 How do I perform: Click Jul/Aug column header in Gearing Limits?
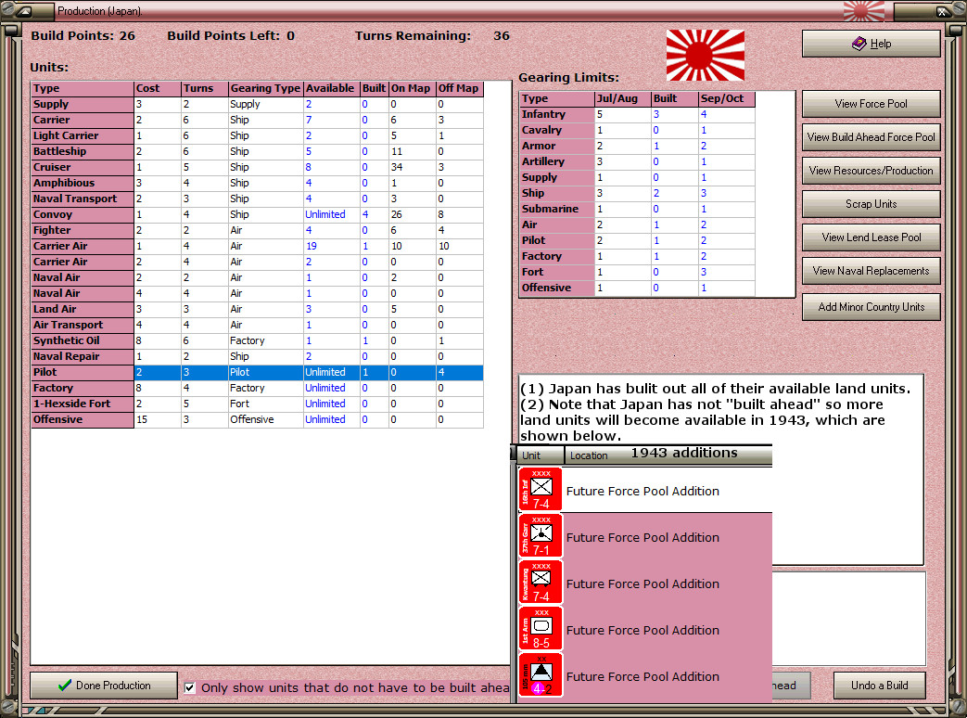pos(623,98)
